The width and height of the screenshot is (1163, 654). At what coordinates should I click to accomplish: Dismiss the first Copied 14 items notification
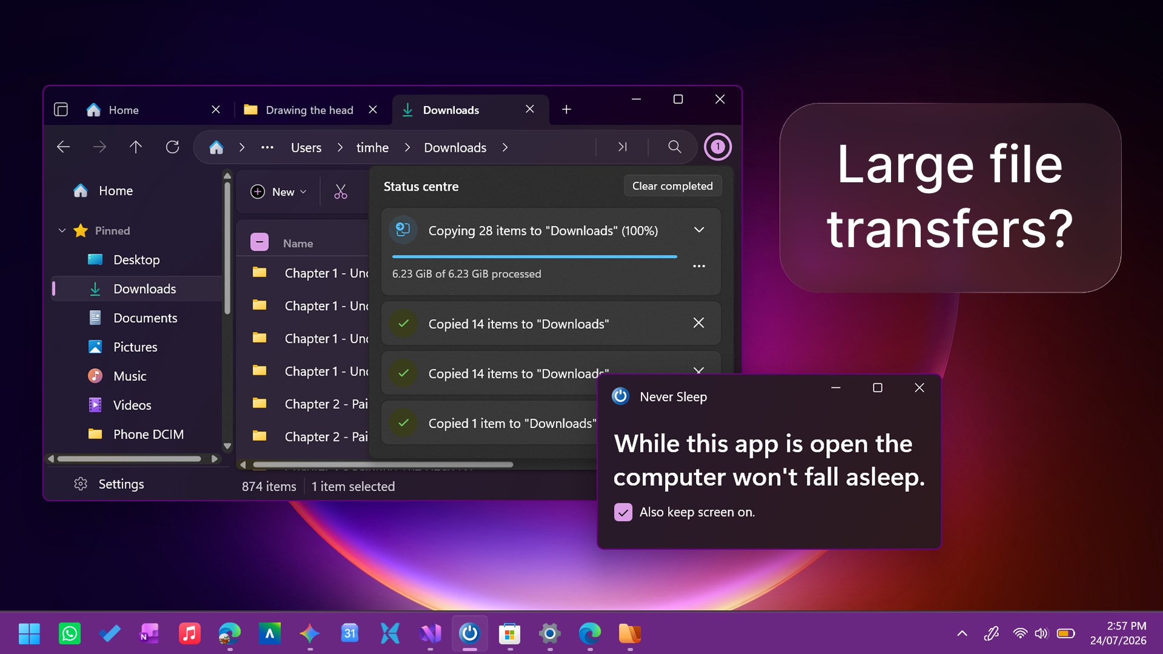(698, 323)
